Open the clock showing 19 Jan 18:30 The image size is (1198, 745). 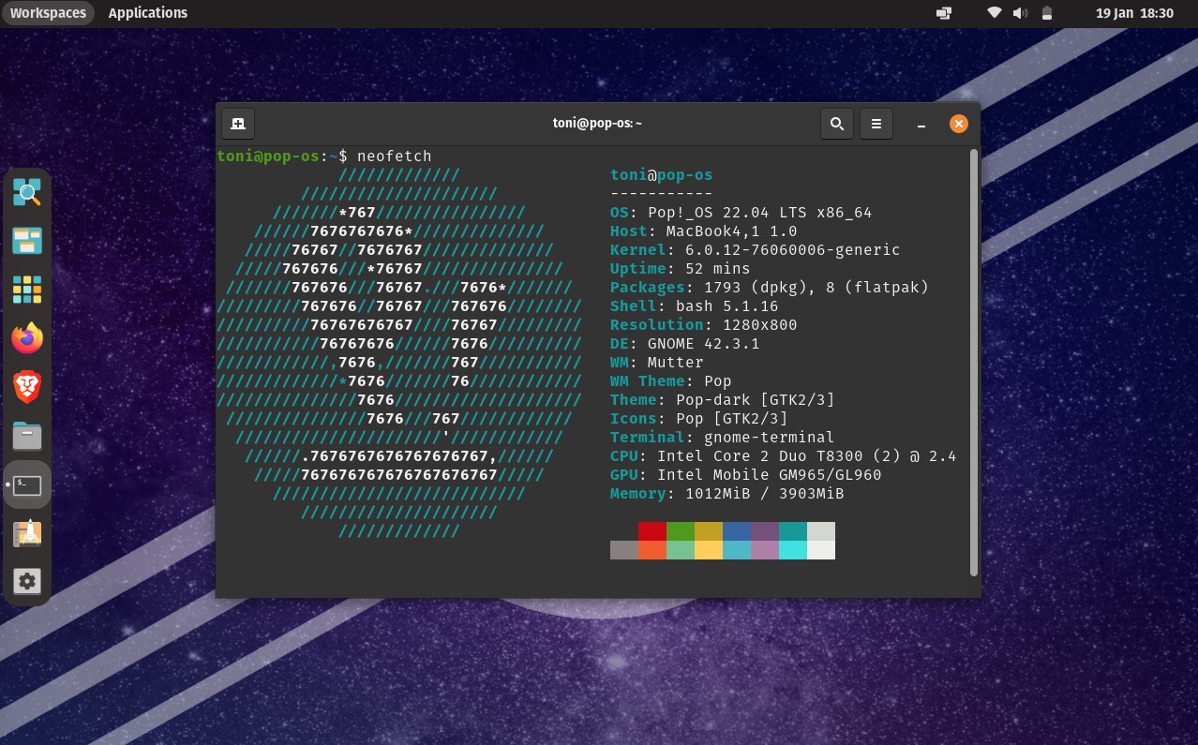click(x=1134, y=13)
